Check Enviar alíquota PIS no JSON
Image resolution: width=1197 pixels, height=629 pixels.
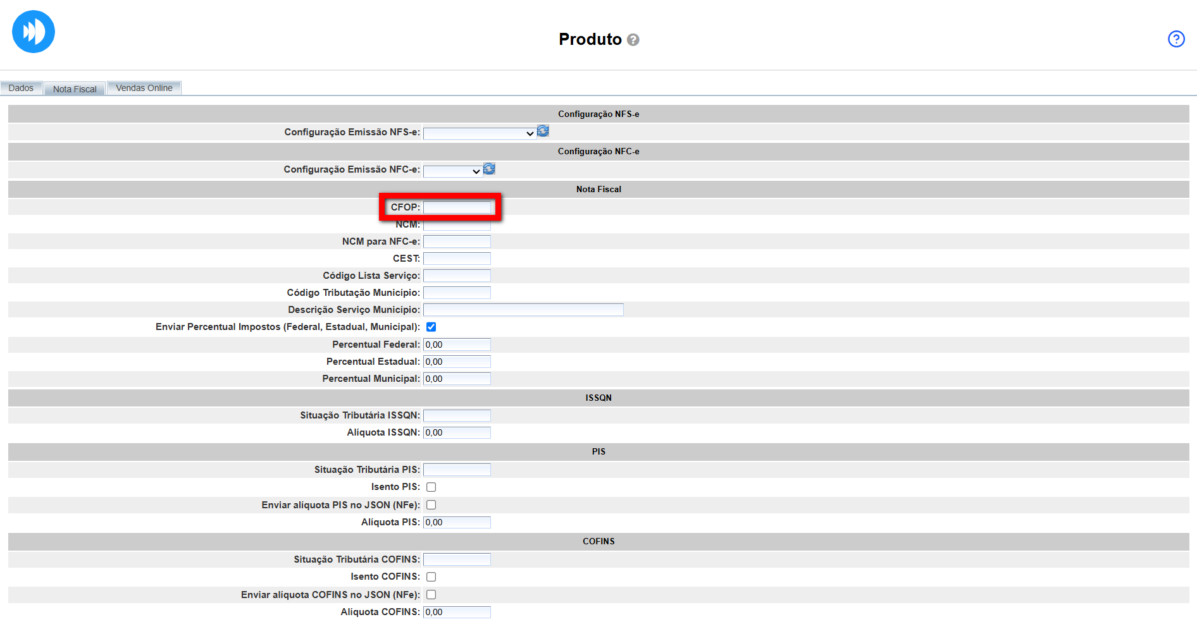[x=431, y=504]
